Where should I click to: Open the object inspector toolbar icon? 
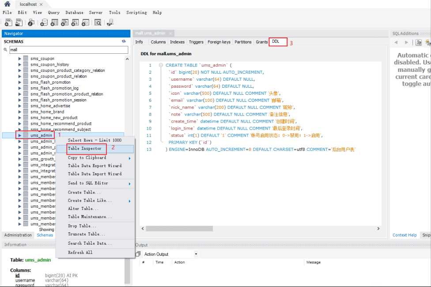pyautogui.click(x=31, y=22)
